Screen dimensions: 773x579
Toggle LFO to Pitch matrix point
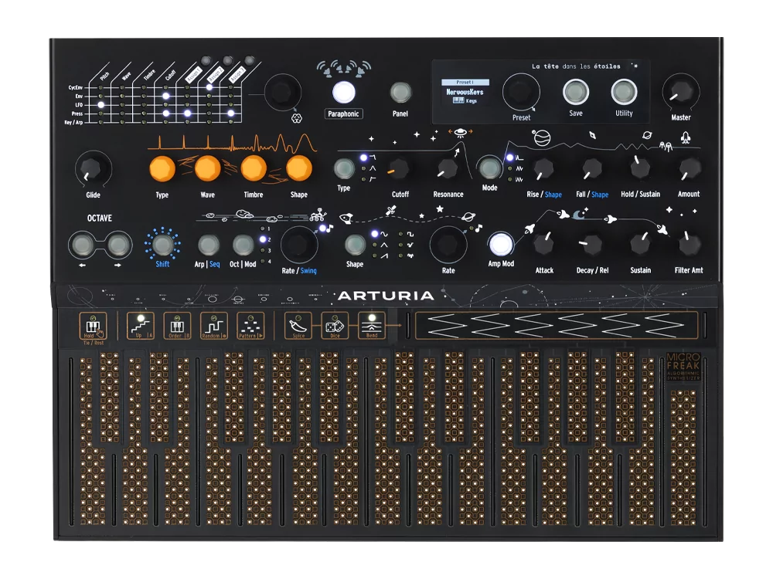tap(101, 105)
